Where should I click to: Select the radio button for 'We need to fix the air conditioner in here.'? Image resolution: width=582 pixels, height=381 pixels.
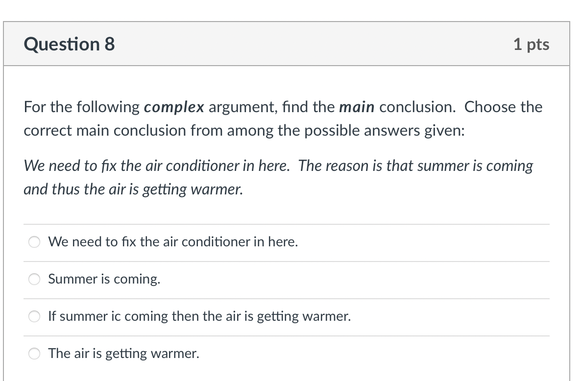point(34,241)
